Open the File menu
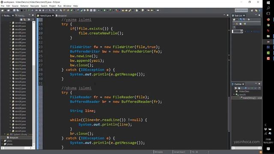Screen dimensions: 274x154 pos(3,6)
